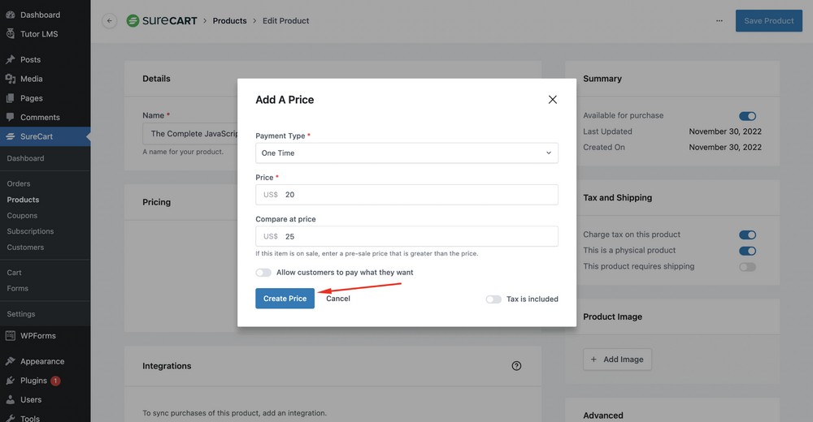Screen dimensions: 813x422
Task: Click the Dashboard gauge icon in sidebar
Action: click(x=11, y=15)
